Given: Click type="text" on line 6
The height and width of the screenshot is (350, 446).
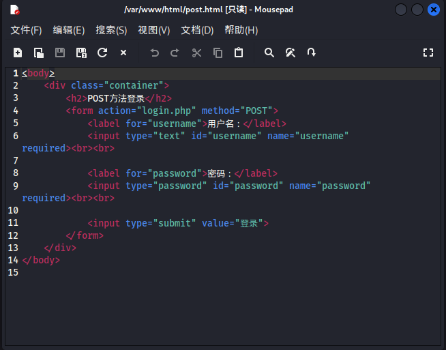Looking at the screenshot, I should 155,136.
